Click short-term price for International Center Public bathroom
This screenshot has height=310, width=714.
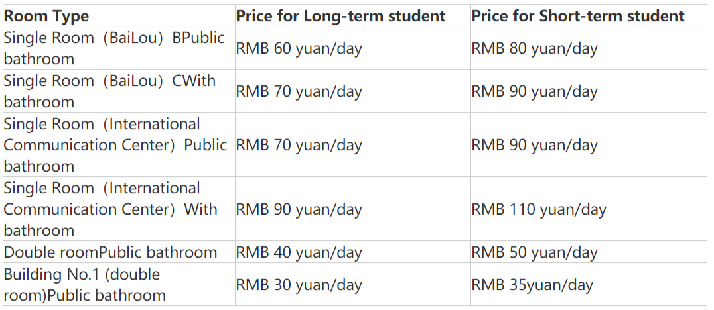[534, 145]
